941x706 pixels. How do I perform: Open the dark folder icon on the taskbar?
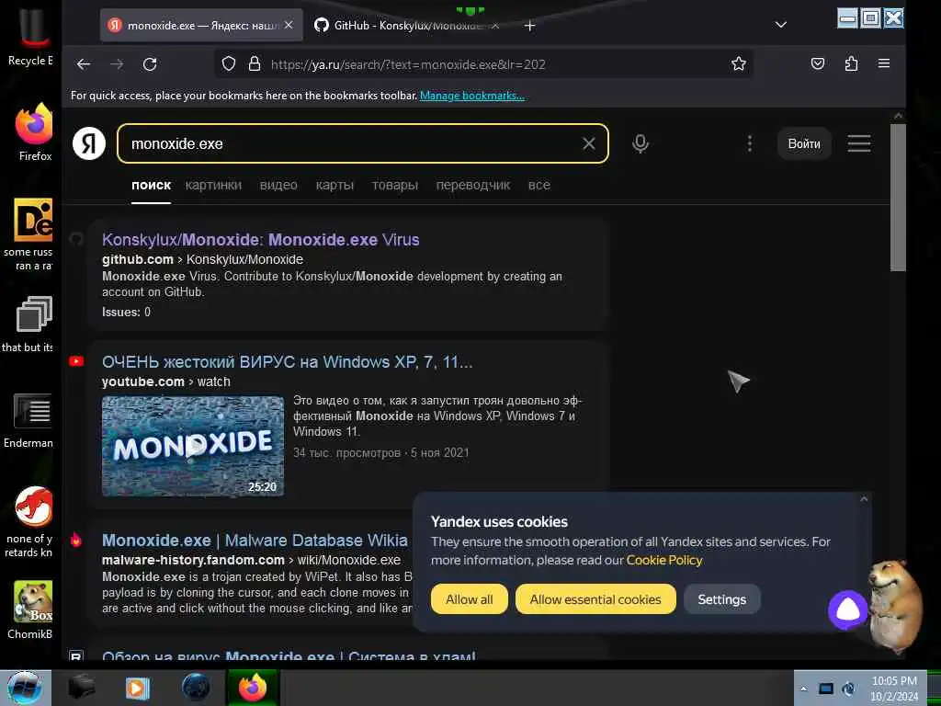pyautogui.click(x=81, y=688)
